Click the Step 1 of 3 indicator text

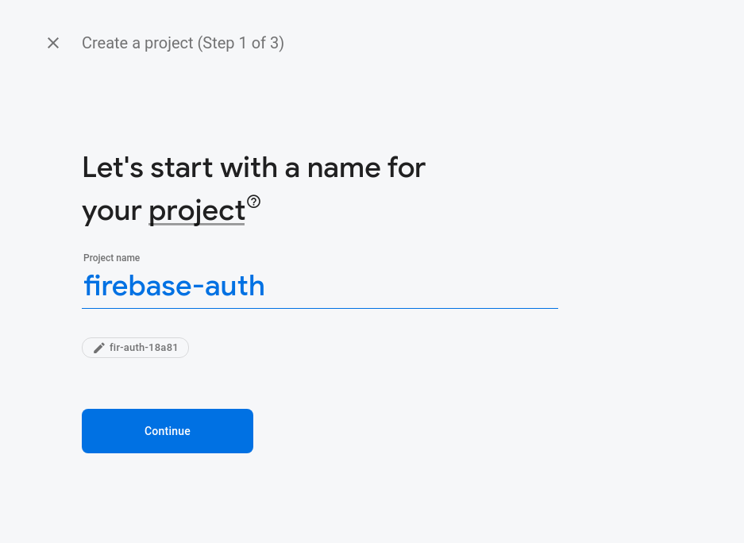click(241, 43)
